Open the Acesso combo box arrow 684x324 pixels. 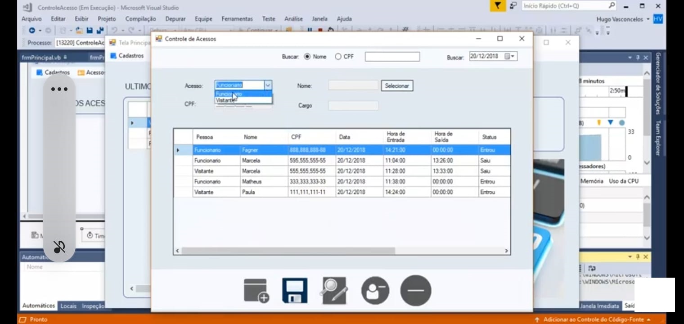click(268, 85)
